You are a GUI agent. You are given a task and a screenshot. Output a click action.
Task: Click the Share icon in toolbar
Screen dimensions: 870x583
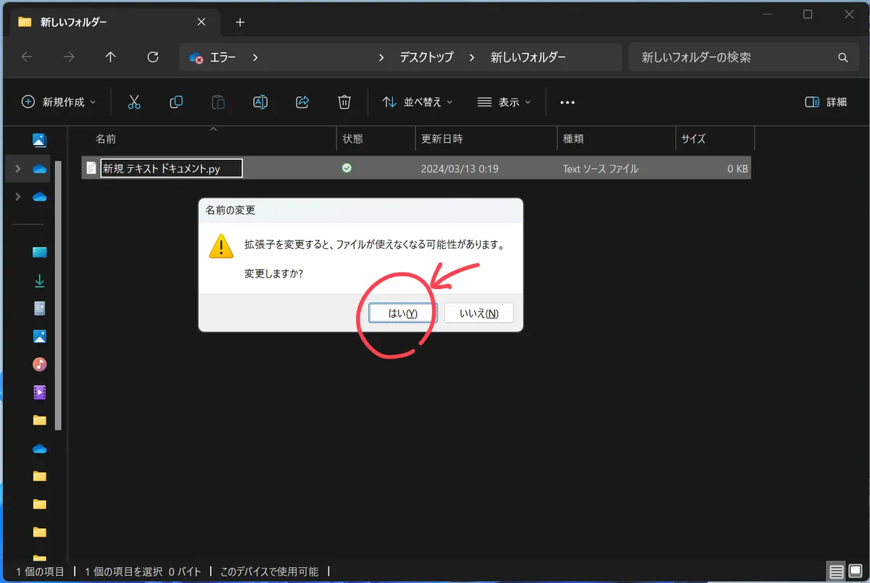(303, 102)
